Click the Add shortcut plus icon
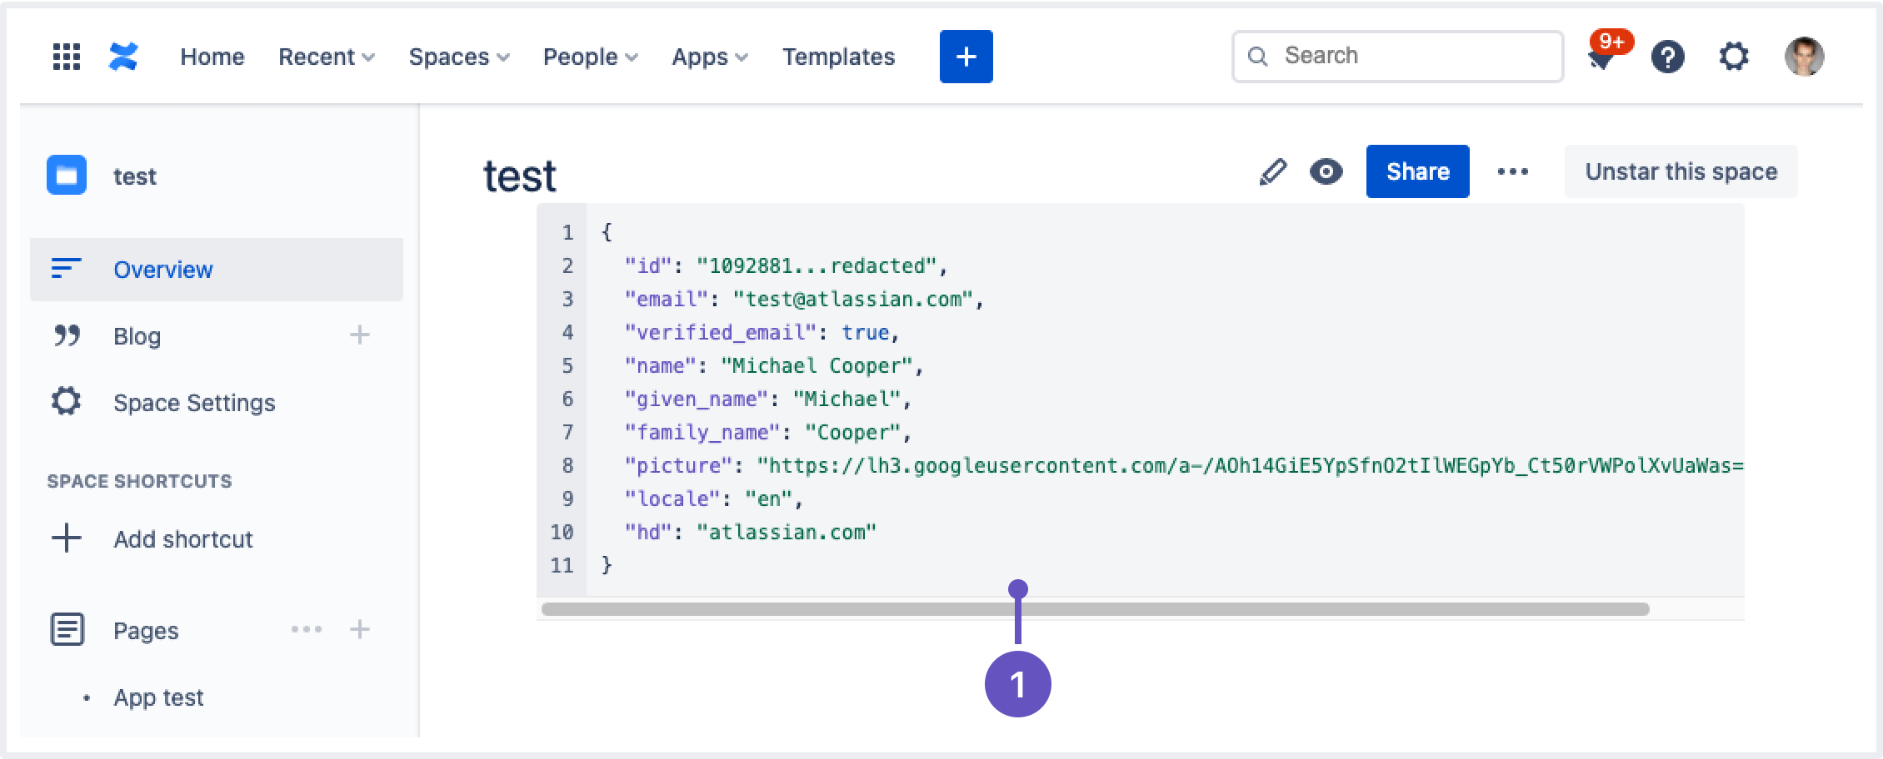Screen dimensions: 1883x759 [67, 538]
